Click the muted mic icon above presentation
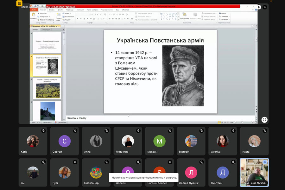 coord(265,7)
